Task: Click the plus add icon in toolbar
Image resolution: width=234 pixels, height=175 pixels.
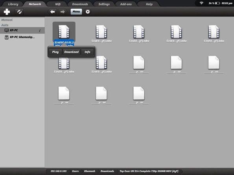Action: 7,12
